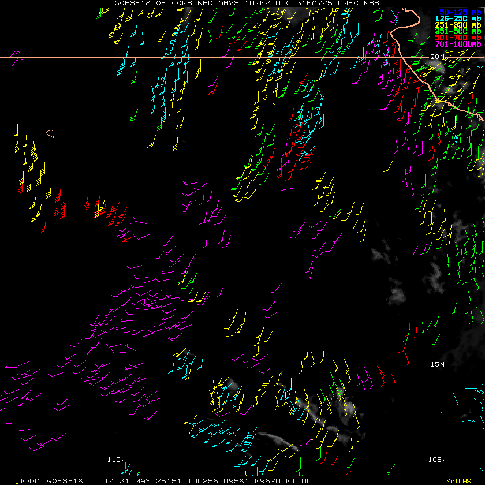This screenshot has width=485, height=485.
Task: Click the intersection of 110W and 20N gridlines
Action: click(x=114, y=57)
